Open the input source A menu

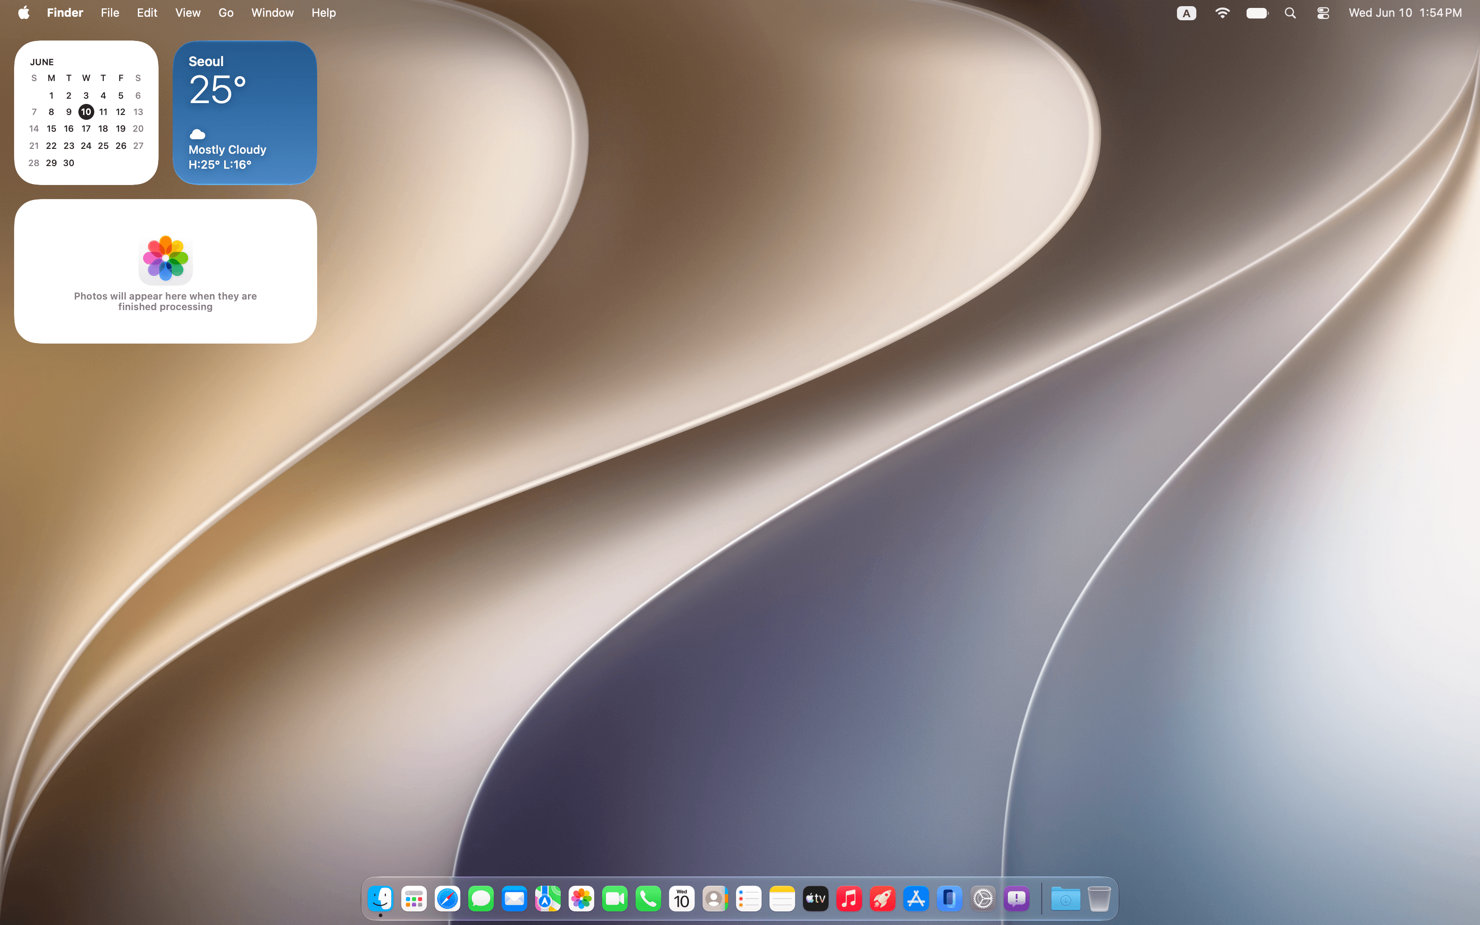[x=1187, y=13]
